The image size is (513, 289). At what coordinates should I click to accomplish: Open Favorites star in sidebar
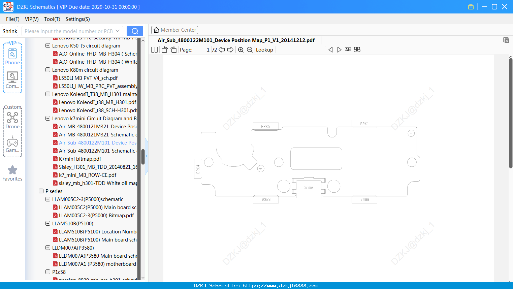(12, 173)
